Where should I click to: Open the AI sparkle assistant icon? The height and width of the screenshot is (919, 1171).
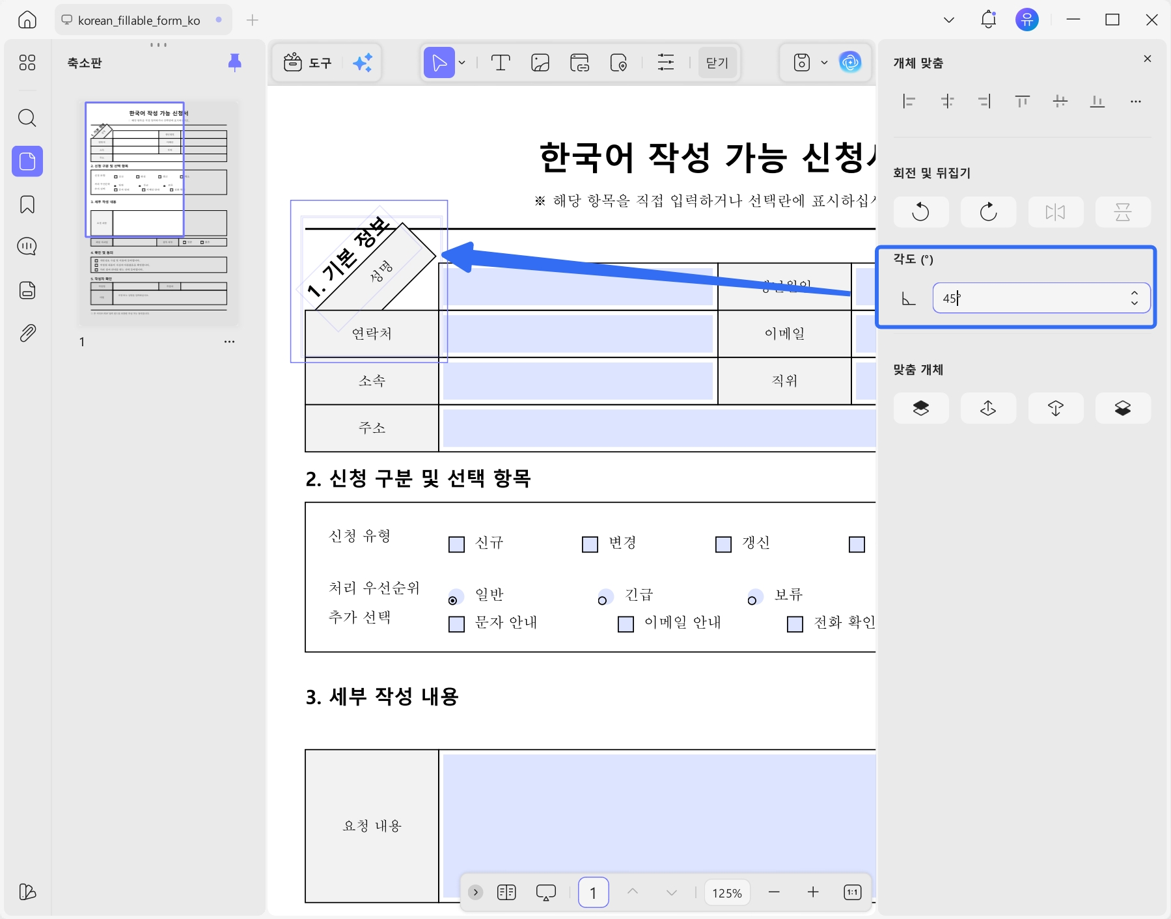click(x=363, y=63)
